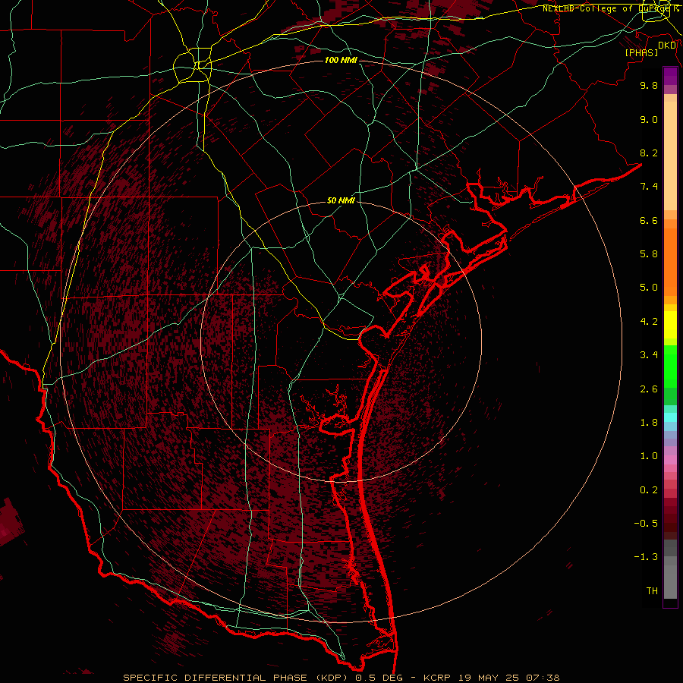This screenshot has height=683, width=683.
Task: Click the "TH" threshold label on the scale
Action: 652,591
